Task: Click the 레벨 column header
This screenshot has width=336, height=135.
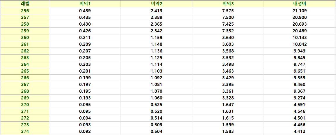Action: (25, 4)
